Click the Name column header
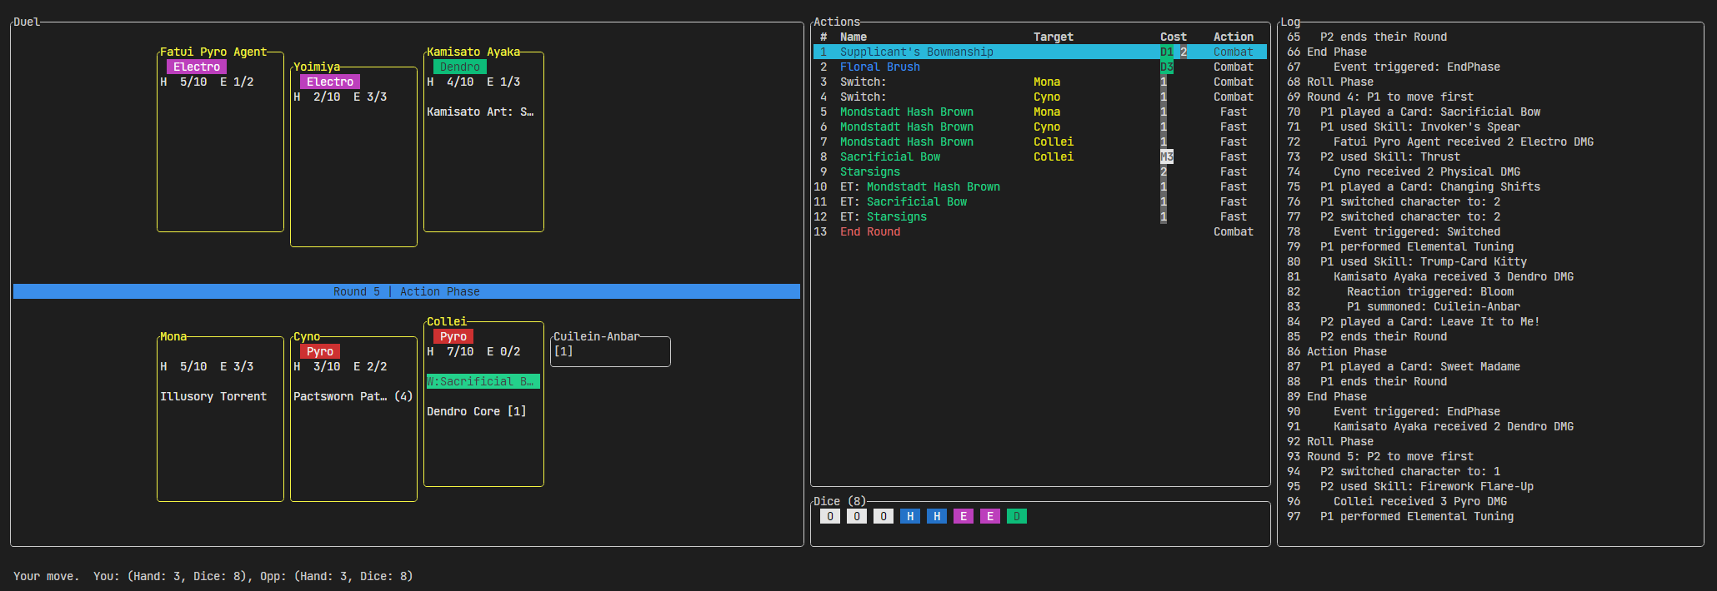This screenshot has width=1717, height=591. point(853,37)
